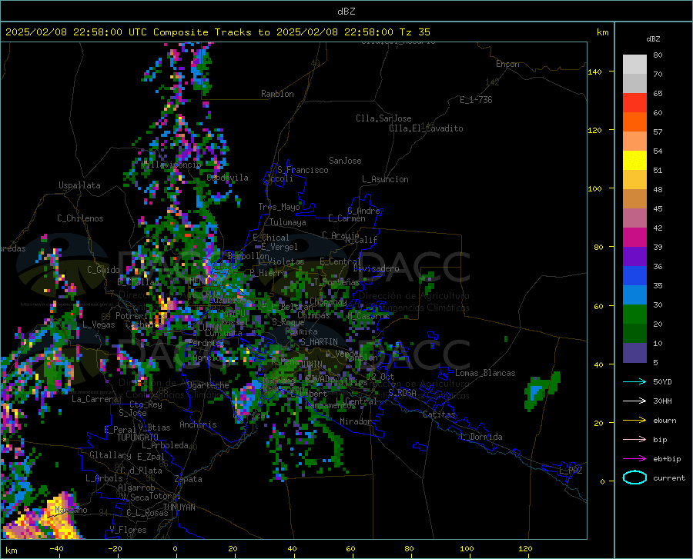Select the magenta 39-42 dBZ swatch
The height and width of the screenshot is (559, 693).
(x=634, y=238)
